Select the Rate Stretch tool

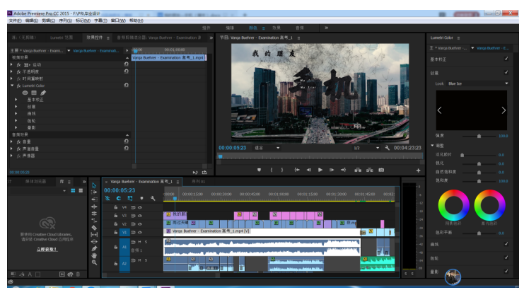coord(94,214)
